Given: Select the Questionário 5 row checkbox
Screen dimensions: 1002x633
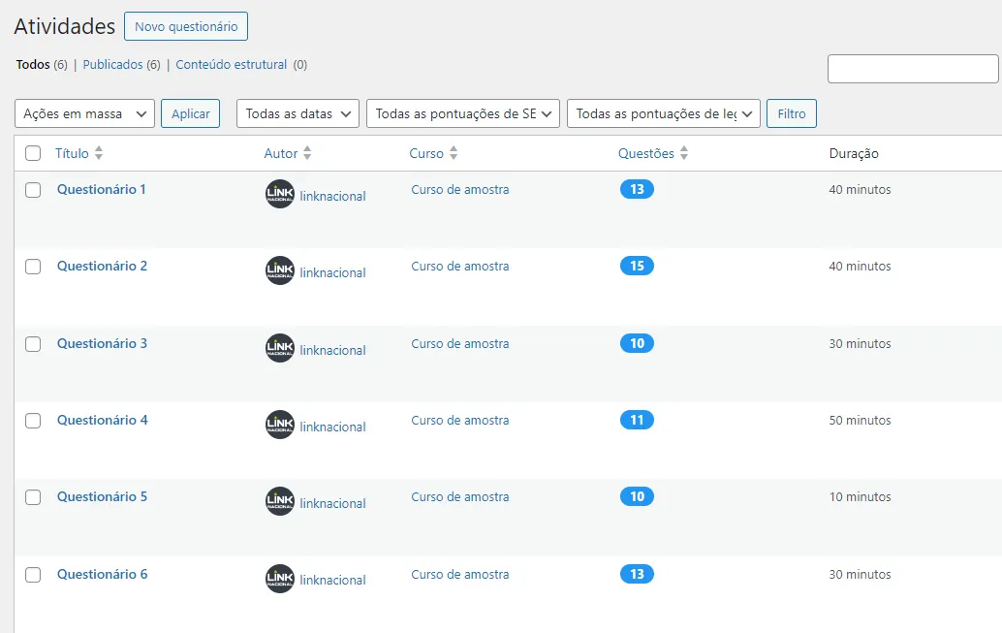Looking at the screenshot, I should tap(33, 497).
